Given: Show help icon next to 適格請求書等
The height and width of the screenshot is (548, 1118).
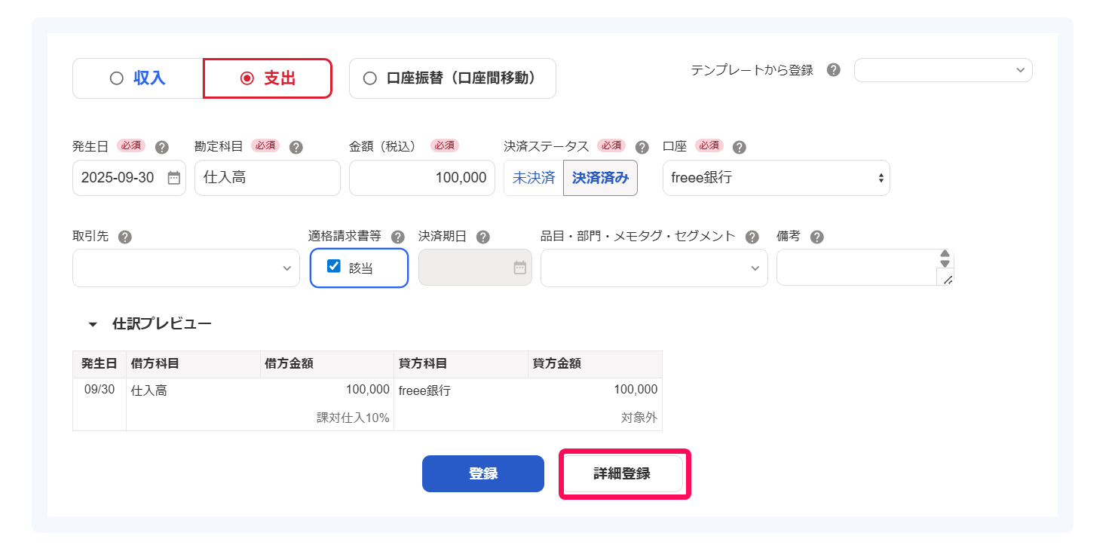Looking at the screenshot, I should (398, 237).
